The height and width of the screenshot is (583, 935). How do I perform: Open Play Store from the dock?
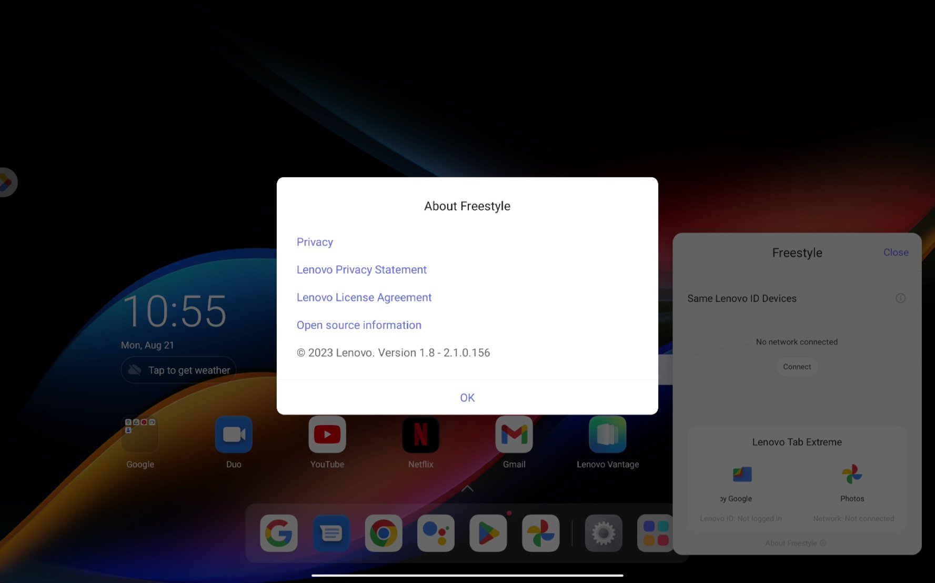[x=488, y=533]
